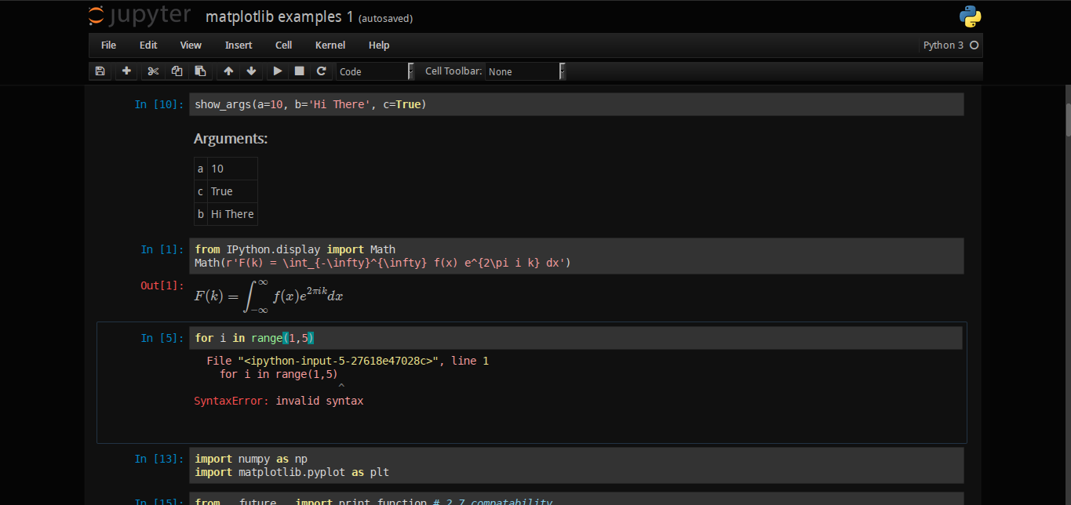Click the kernel status circle indicator

pos(975,45)
